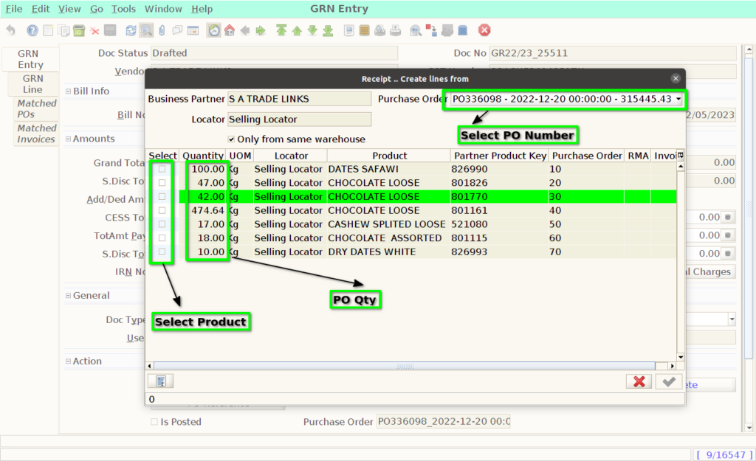756x461 pixels.
Task: Collapse the General section
Action: point(68,295)
